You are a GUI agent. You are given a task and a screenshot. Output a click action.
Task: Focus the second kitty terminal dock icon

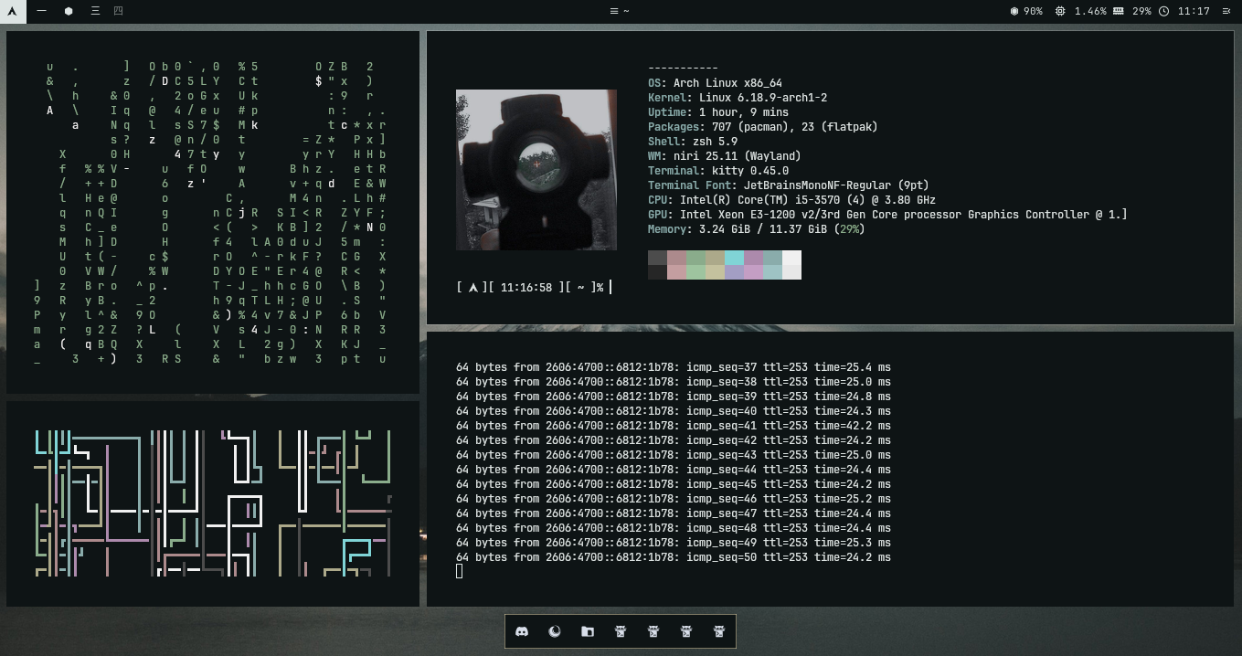point(653,631)
